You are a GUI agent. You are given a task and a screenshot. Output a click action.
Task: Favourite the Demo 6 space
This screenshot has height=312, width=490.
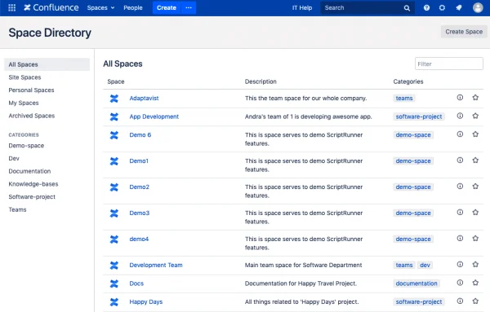click(475, 134)
